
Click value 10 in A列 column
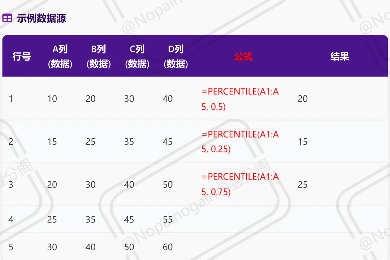coord(52,99)
